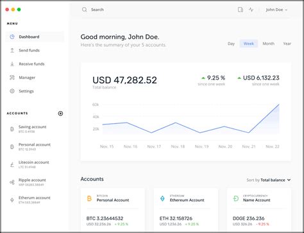
Task: Add a new account with plus icon
Action: click(x=60, y=114)
